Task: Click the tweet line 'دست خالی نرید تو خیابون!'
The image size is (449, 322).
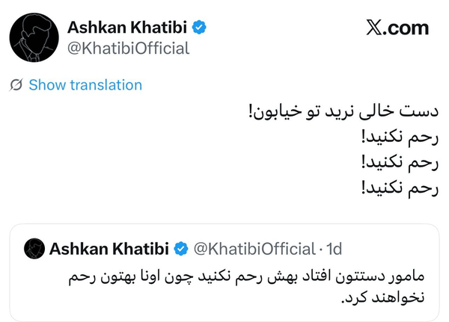Action: (343, 113)
